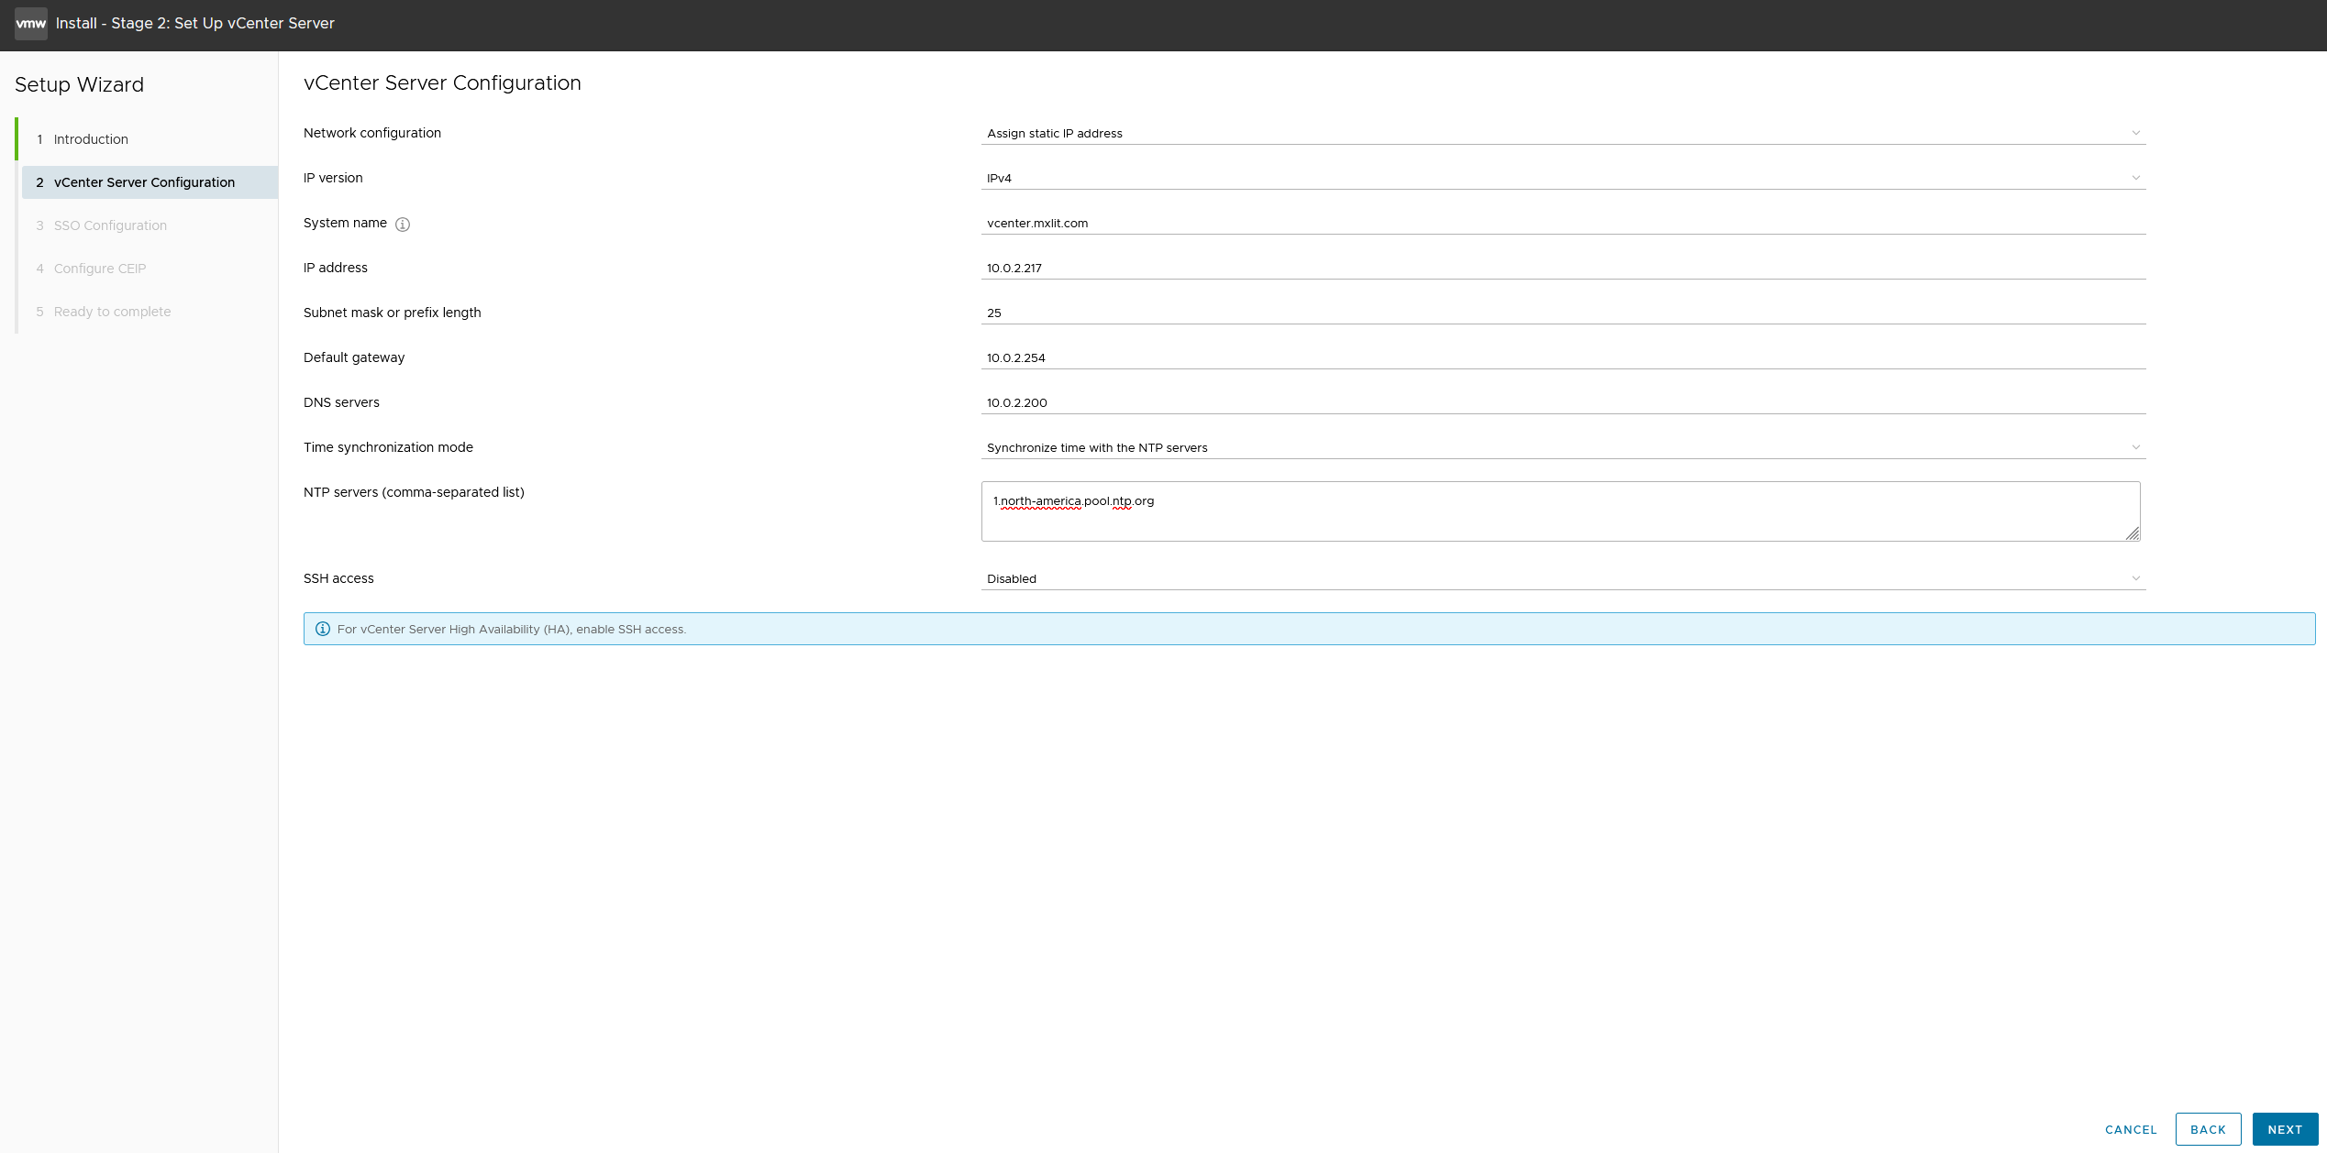Select the Ready to complete step
The width and height of the screenshot is (2327, 1153).
pyautogui.click(x=112, y=312)
